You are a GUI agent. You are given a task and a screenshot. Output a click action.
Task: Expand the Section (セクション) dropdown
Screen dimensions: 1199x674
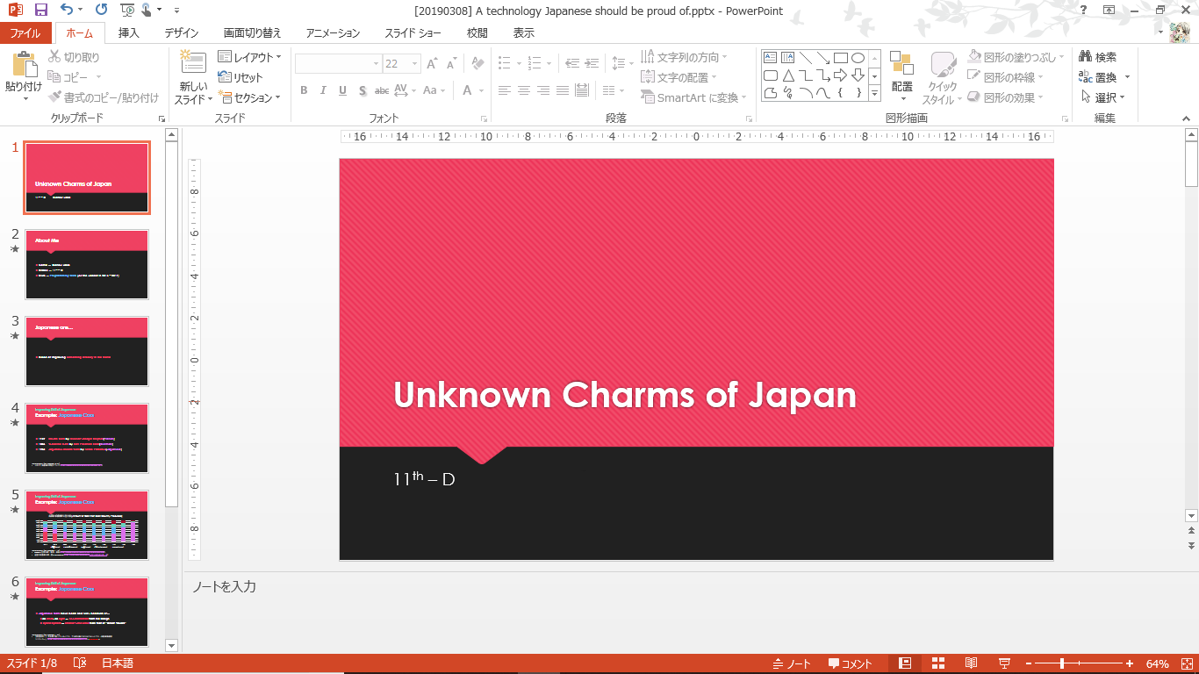point(250,97)
